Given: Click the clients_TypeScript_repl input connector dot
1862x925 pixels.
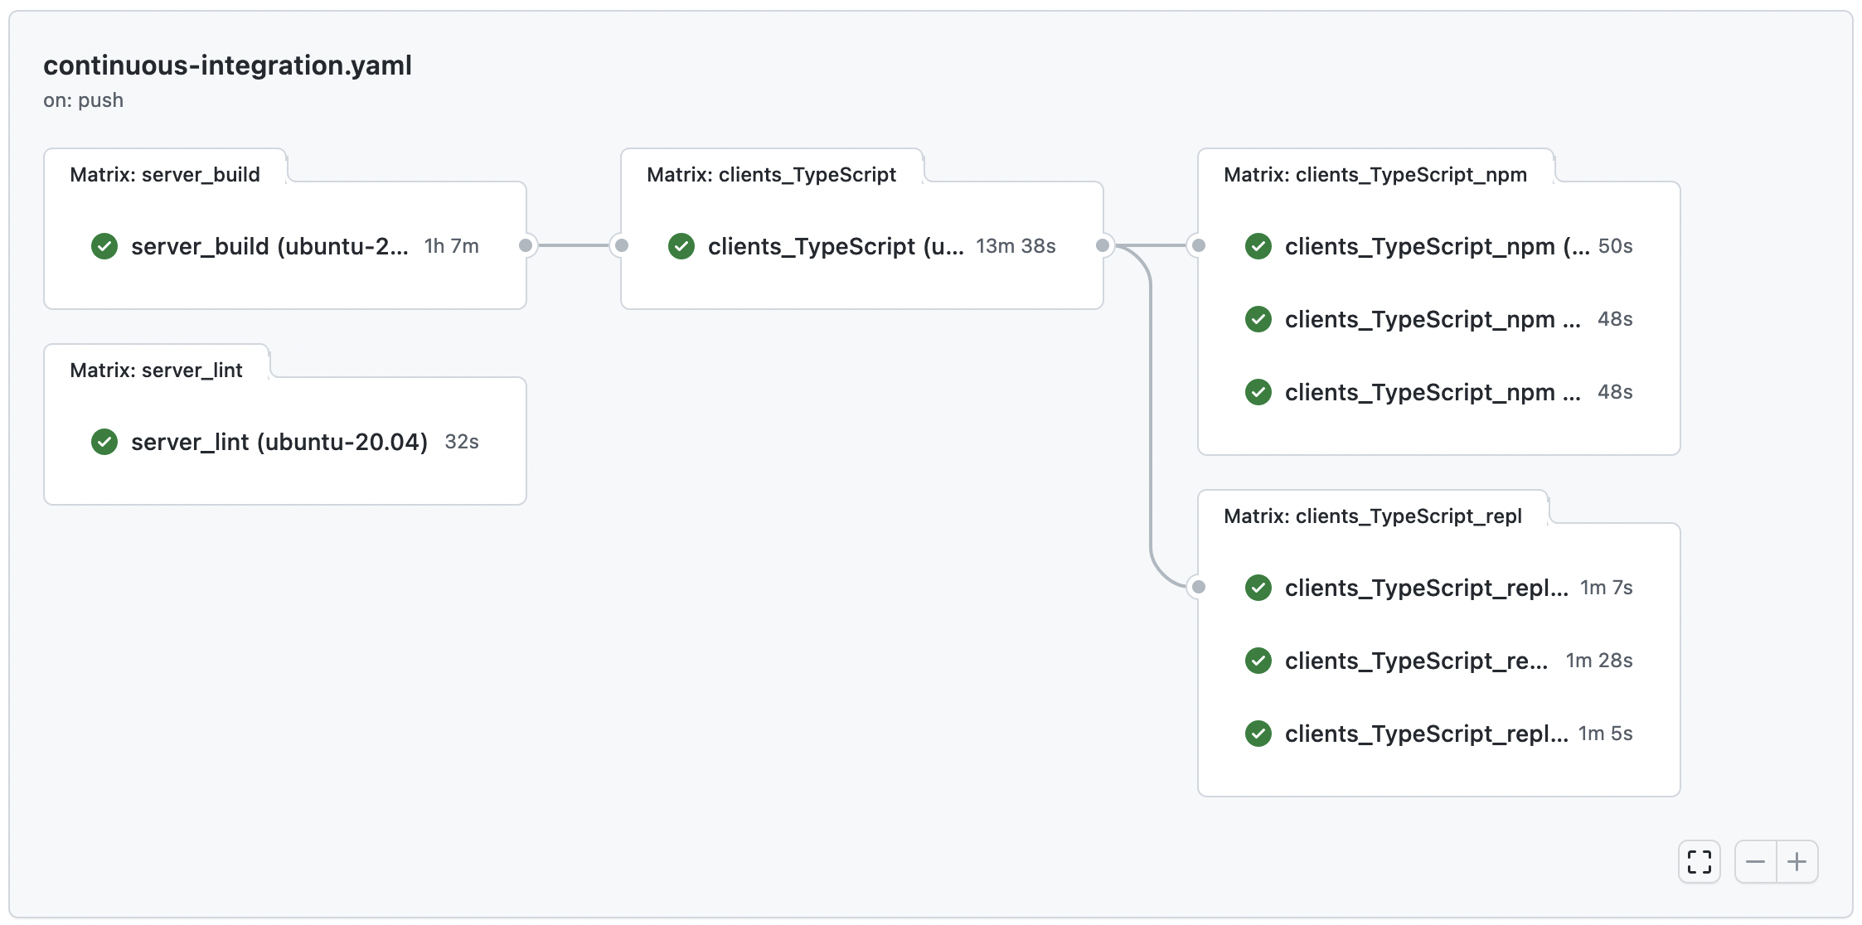Looking at the screenshot, I should pos(1199,587).
